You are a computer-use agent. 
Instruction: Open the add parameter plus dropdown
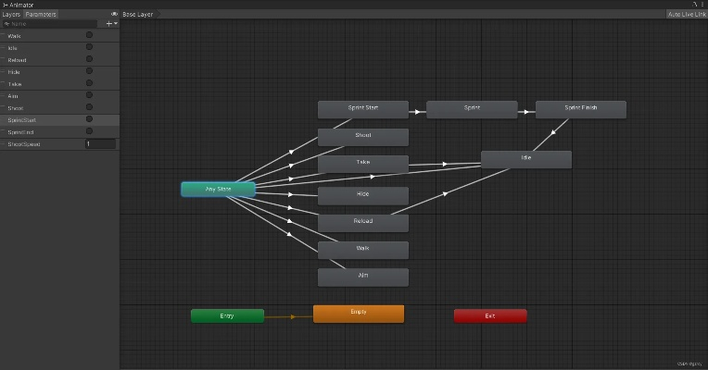click(x=110, y=24)
